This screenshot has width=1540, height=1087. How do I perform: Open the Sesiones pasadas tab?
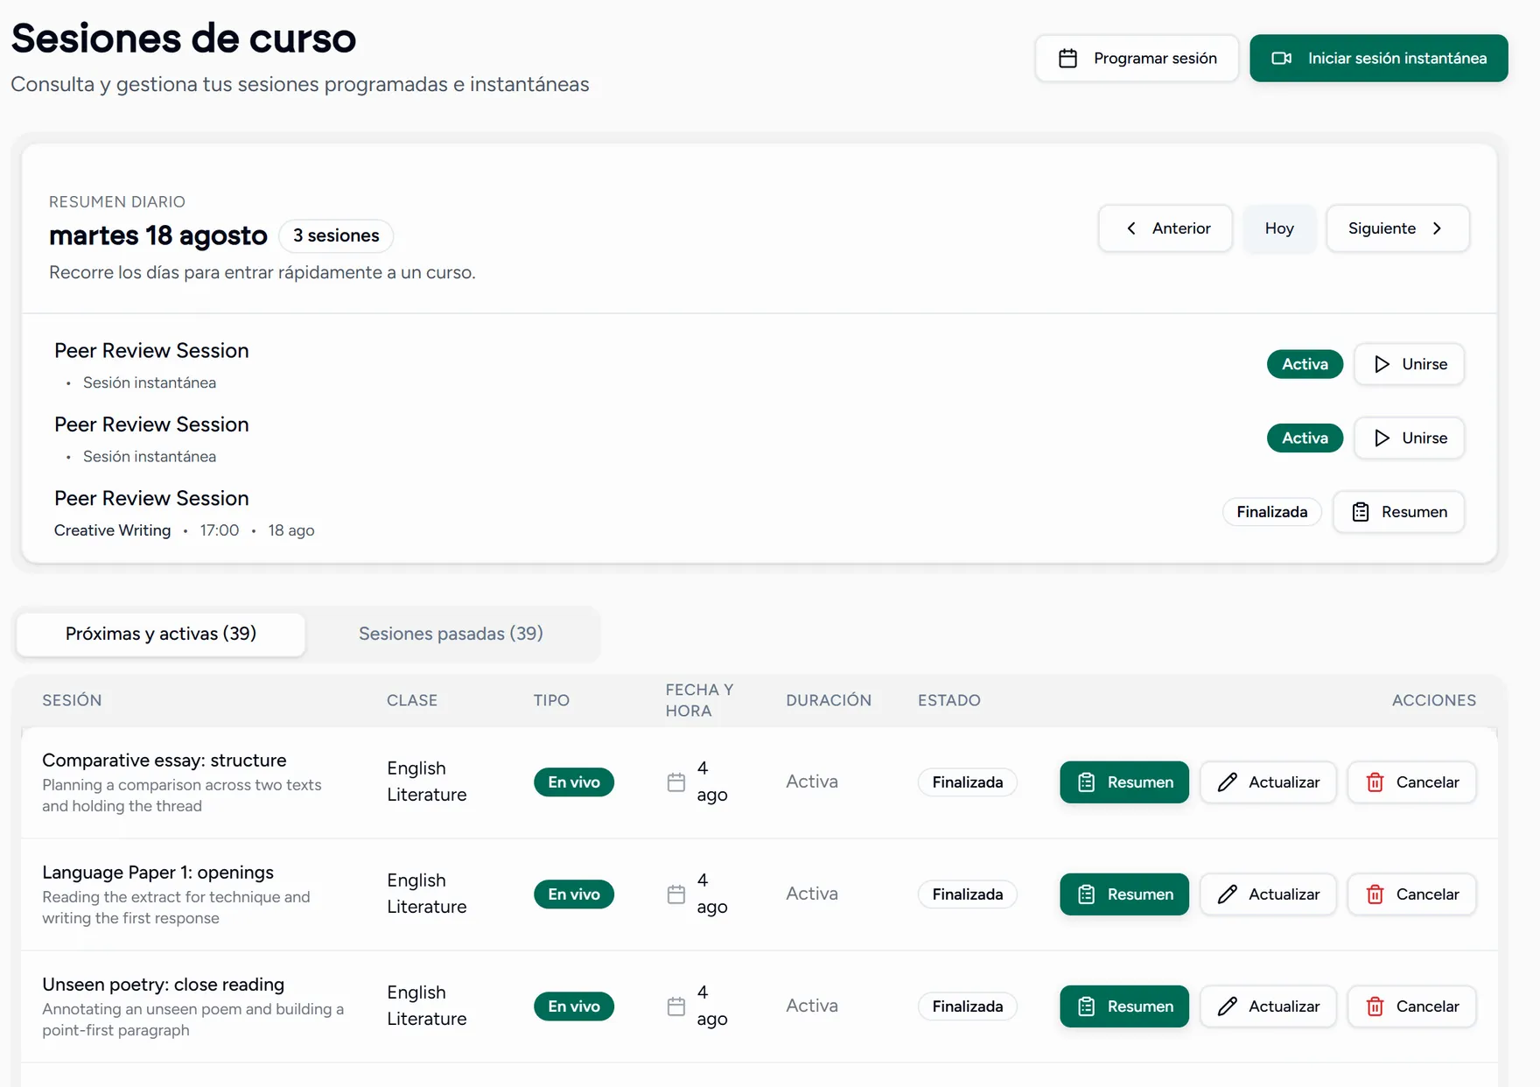(451, 635)
